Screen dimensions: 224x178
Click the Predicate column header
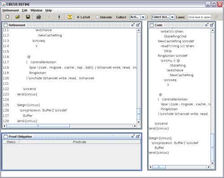[x=80, y=142]
